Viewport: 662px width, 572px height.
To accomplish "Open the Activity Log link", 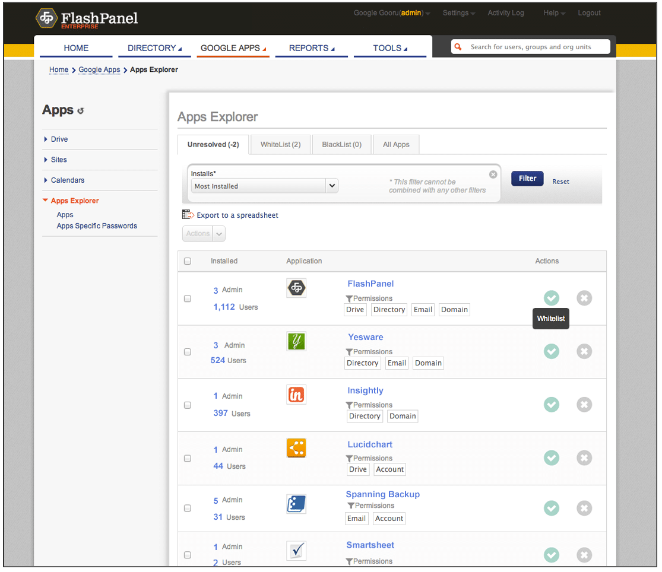I will click(x=506, y=13).
